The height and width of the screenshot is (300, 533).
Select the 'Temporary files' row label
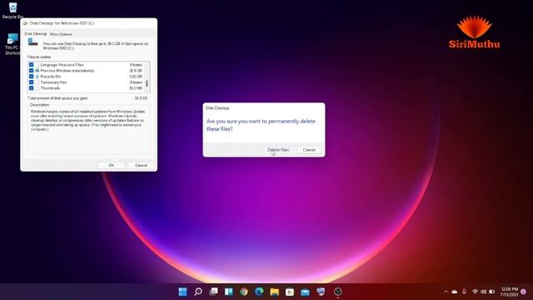[53, 82]
